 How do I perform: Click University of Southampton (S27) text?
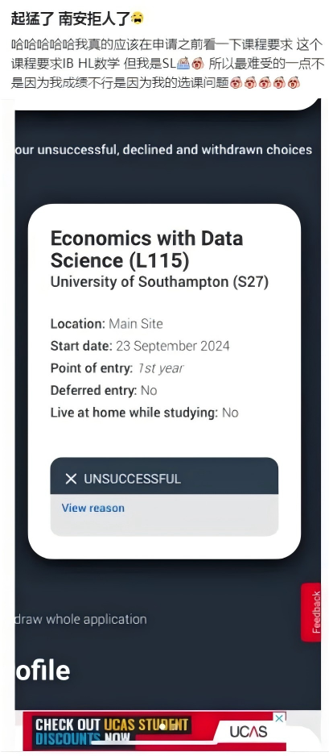[x=159, y=282]
